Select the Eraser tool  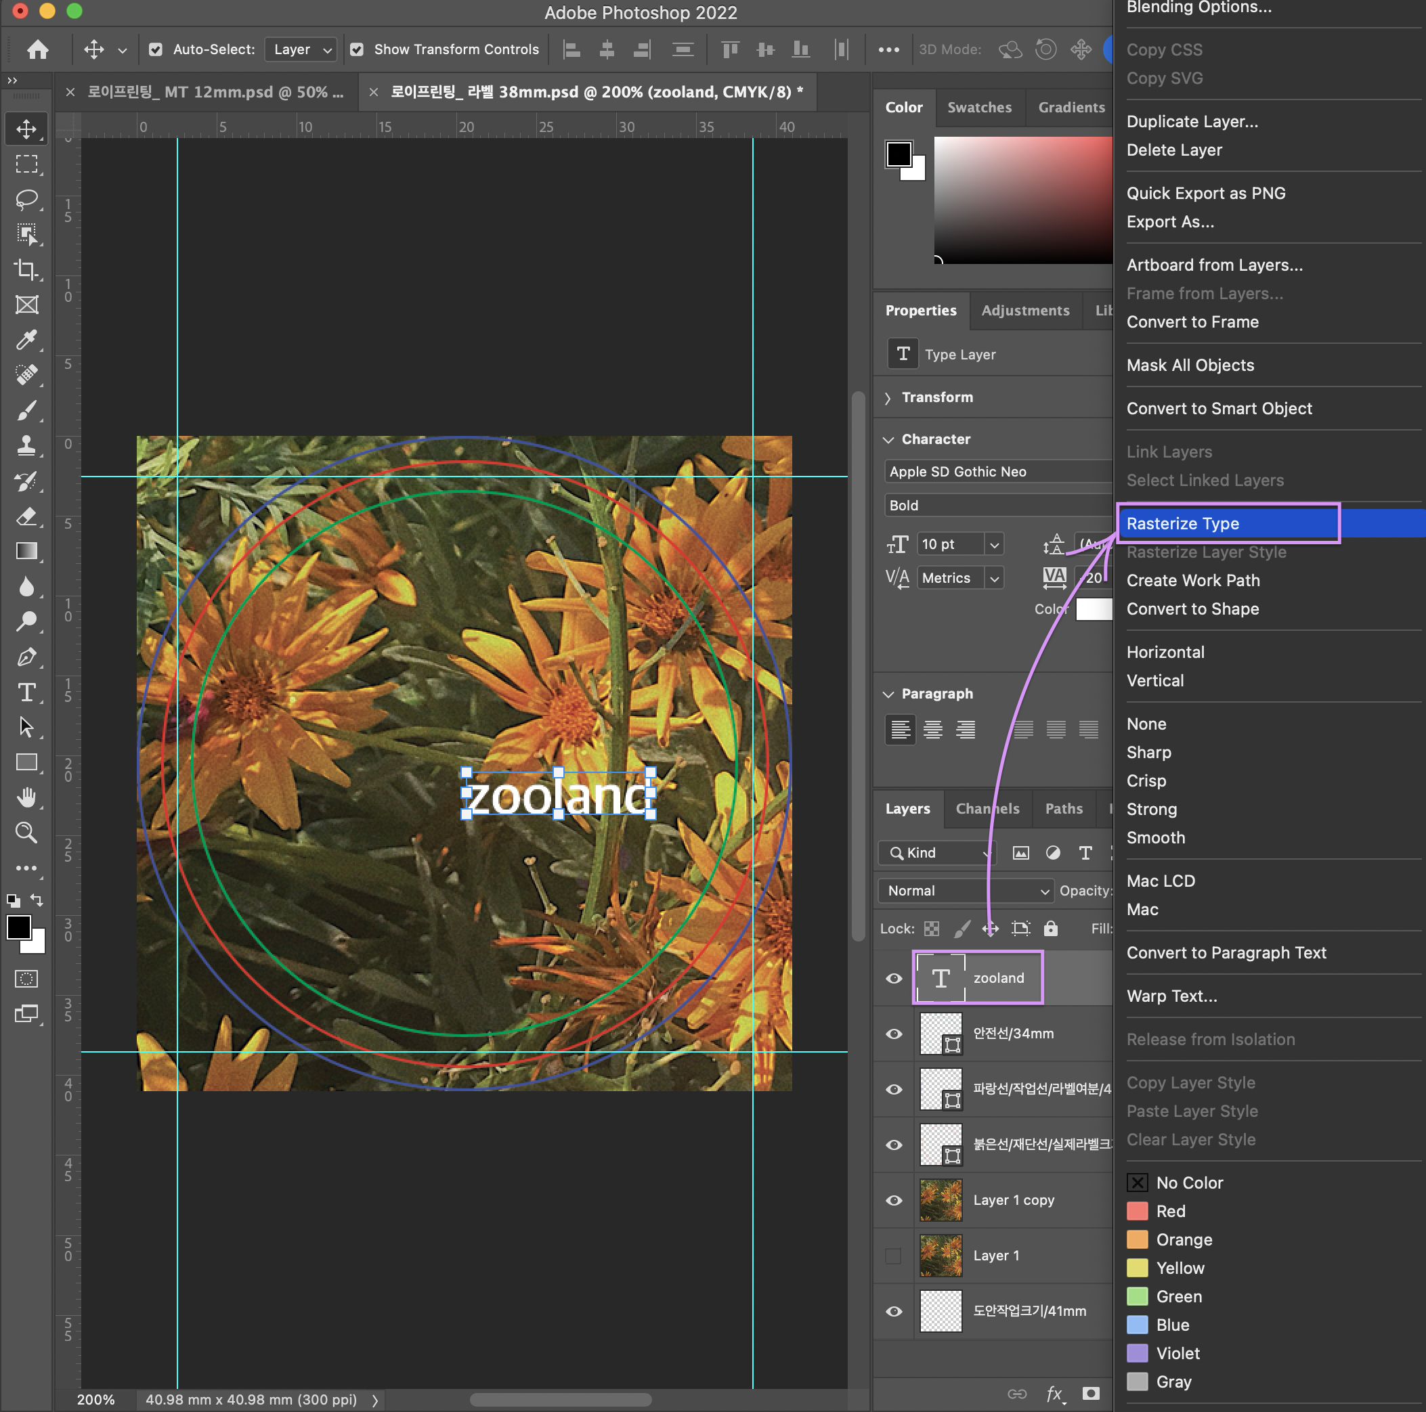(26, 516)
